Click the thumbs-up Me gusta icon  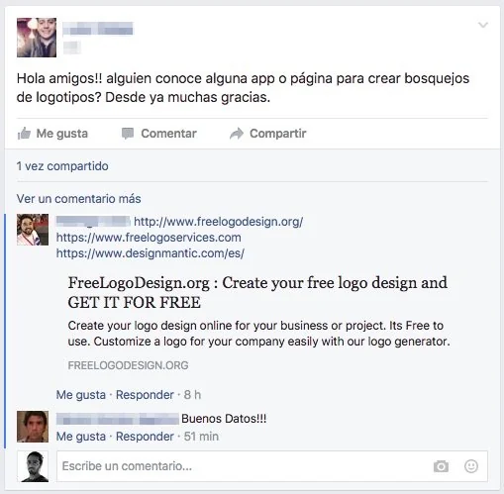coord(24,134)
